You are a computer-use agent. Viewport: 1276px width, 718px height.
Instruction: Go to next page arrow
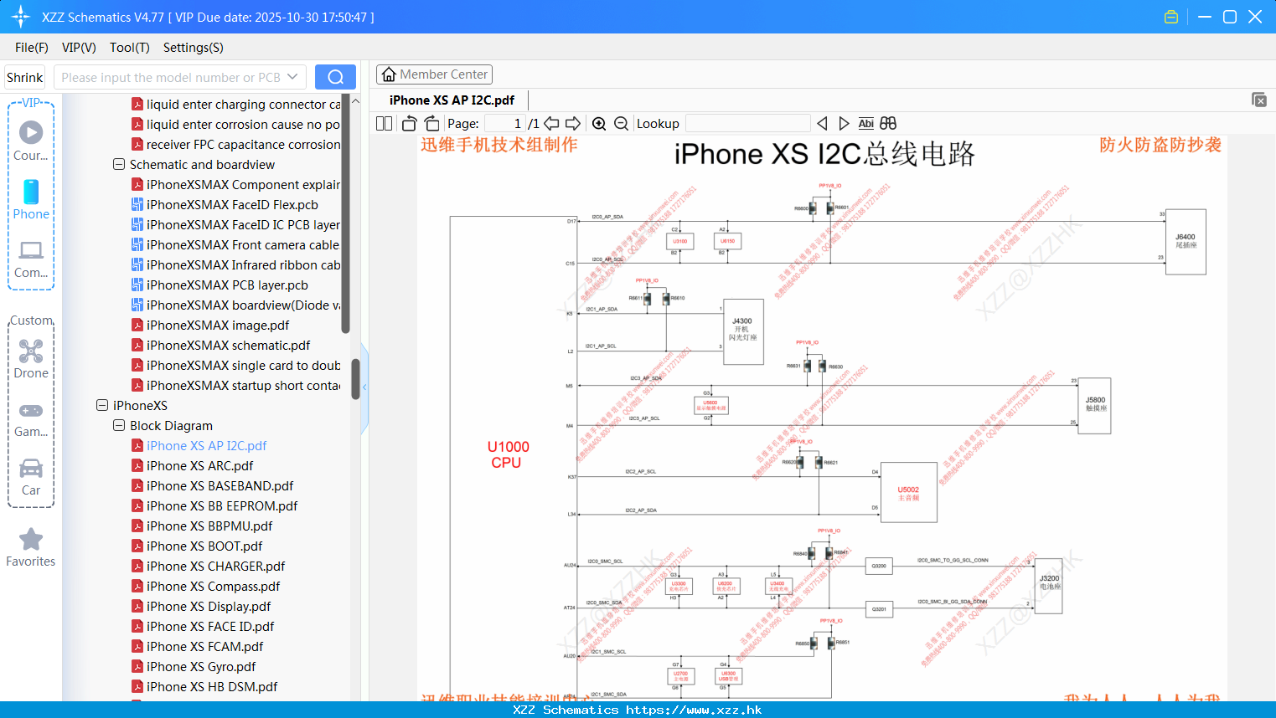573,124
